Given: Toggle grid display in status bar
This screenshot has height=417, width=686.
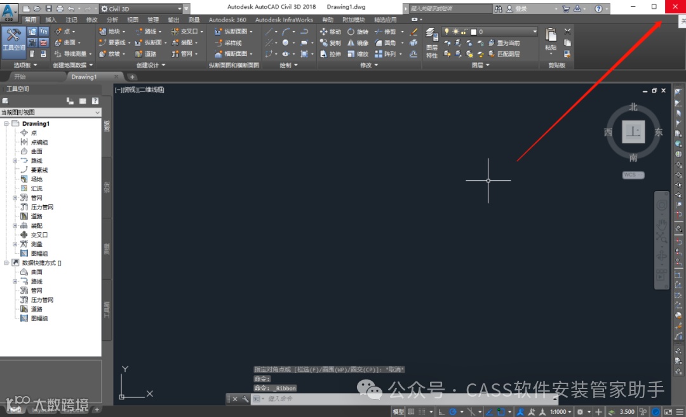Looking at the screenshot, I should tap(411, 412).
